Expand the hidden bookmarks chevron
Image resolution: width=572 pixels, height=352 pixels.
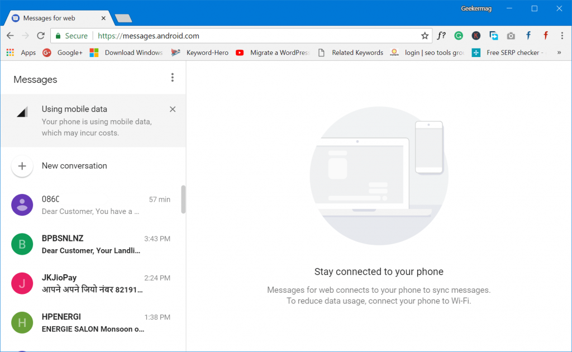tap(559, 53)
